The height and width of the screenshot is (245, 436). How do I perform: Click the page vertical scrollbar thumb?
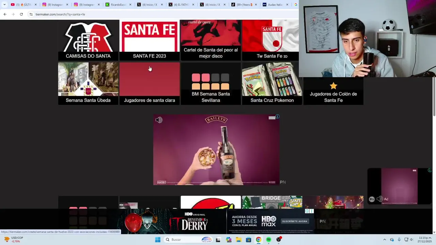tap(434, 97)
